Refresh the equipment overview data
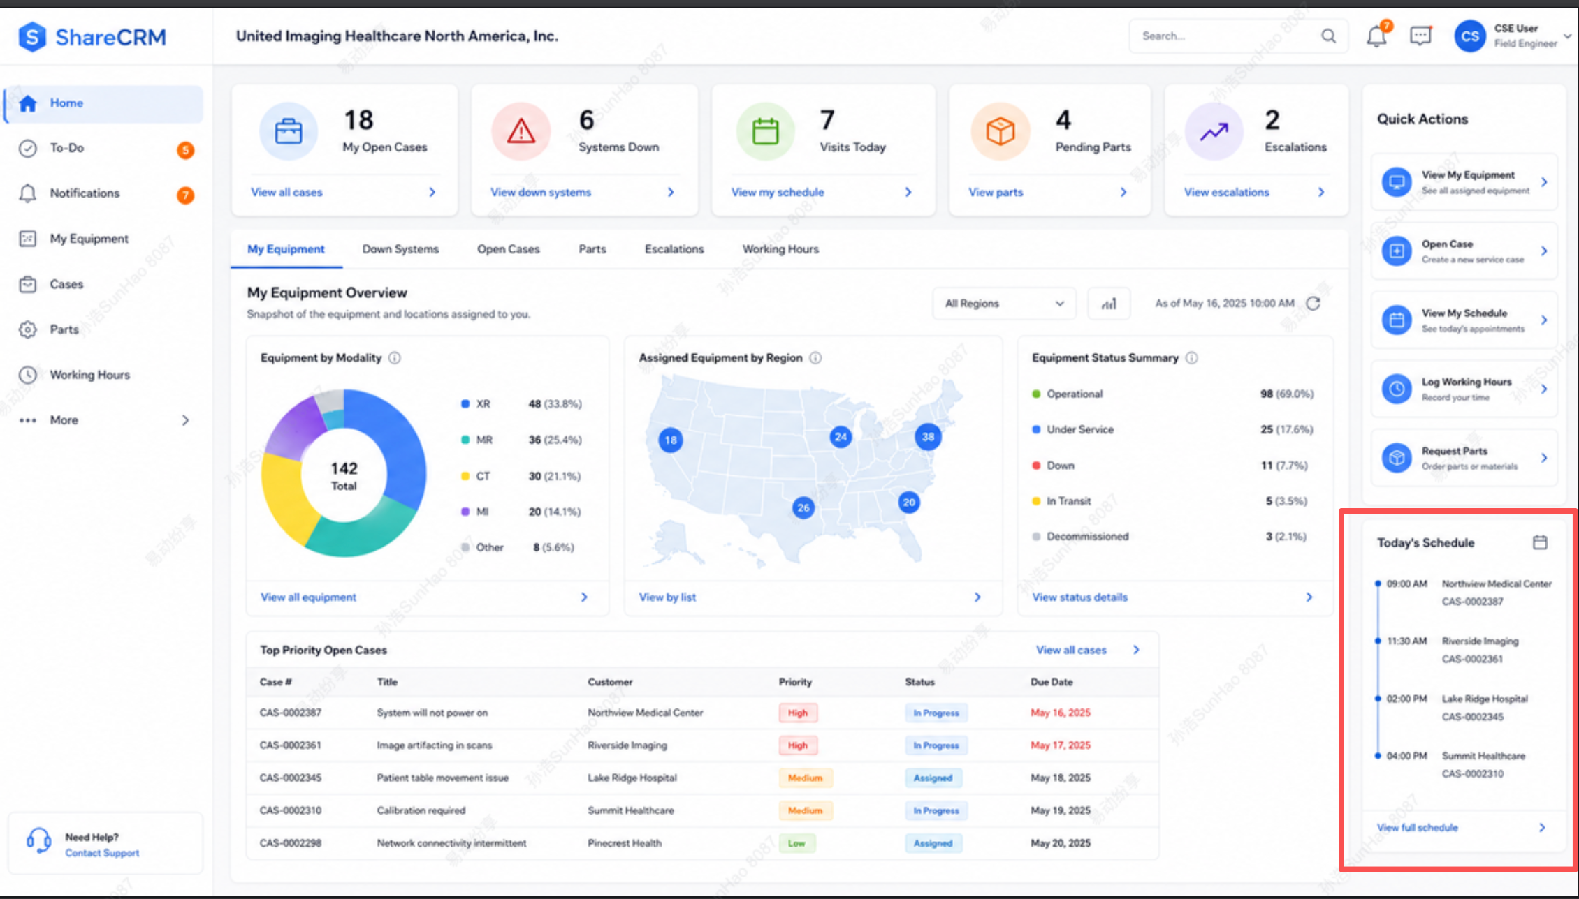 (1314, 304)
